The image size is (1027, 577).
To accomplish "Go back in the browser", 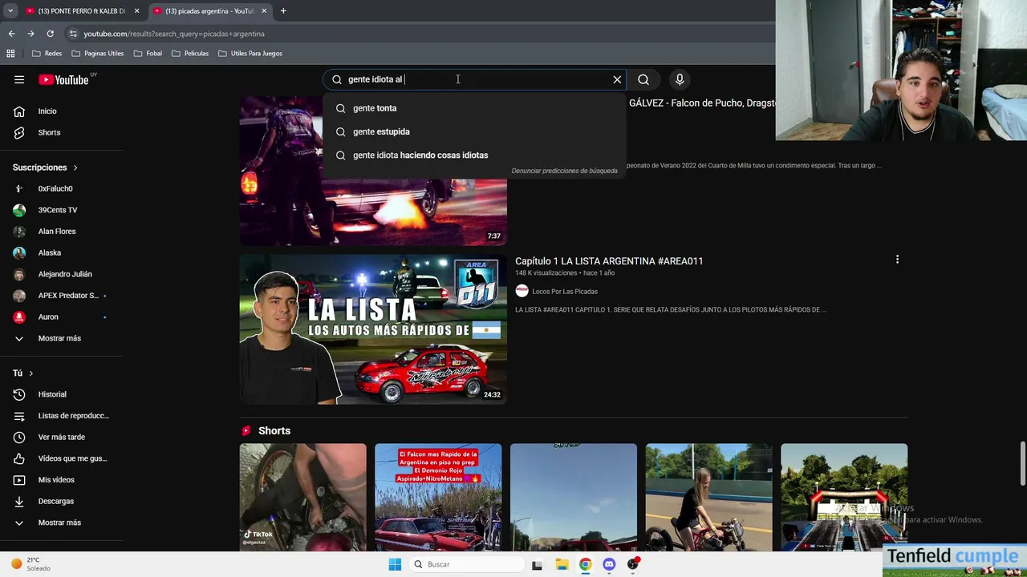I will pos(11,34).
